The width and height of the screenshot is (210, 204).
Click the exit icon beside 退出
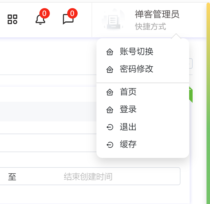[110, 127]
